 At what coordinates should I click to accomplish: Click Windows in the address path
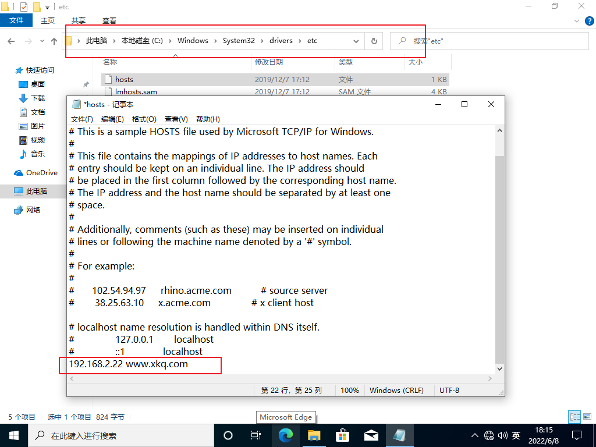(193, 41)
